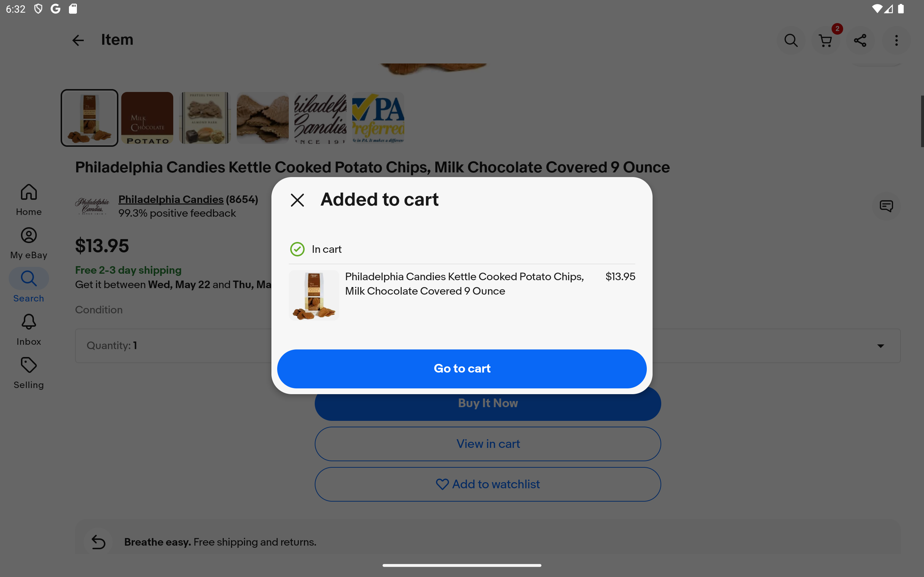Tap the Add to watchlist heart button
The width and height of the screenshot is (924, 577).
click(488, 484)
